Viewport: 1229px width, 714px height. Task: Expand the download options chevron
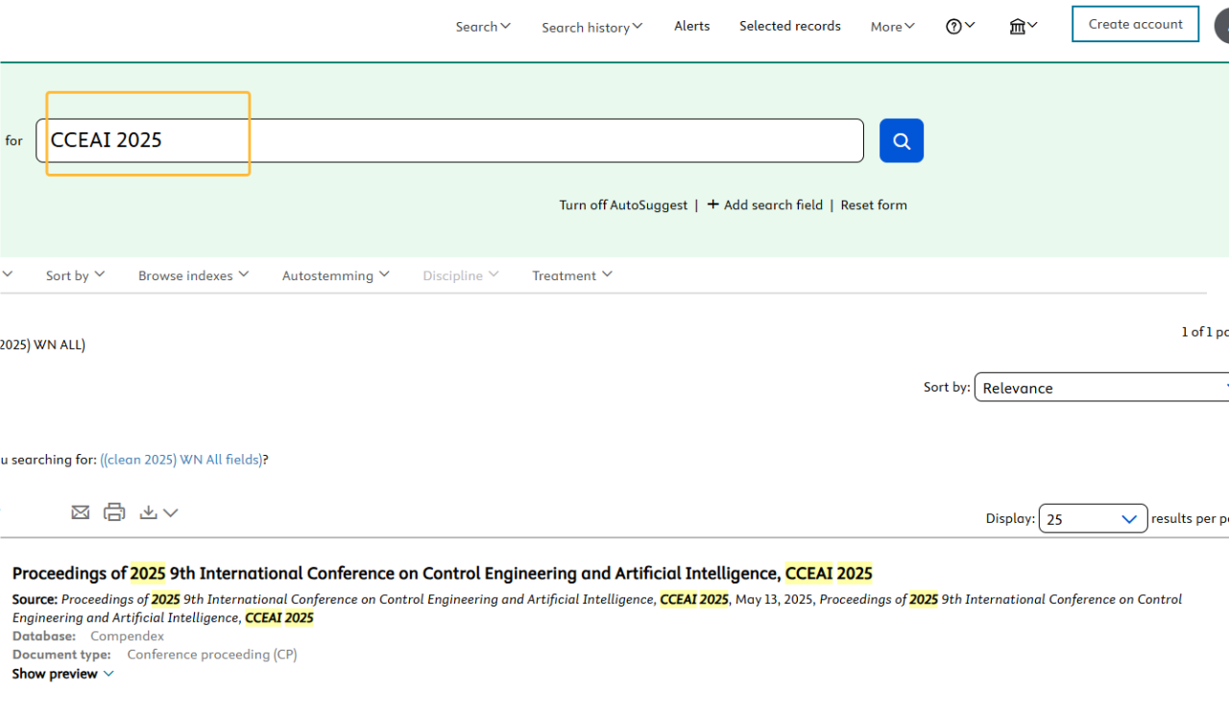171,512
